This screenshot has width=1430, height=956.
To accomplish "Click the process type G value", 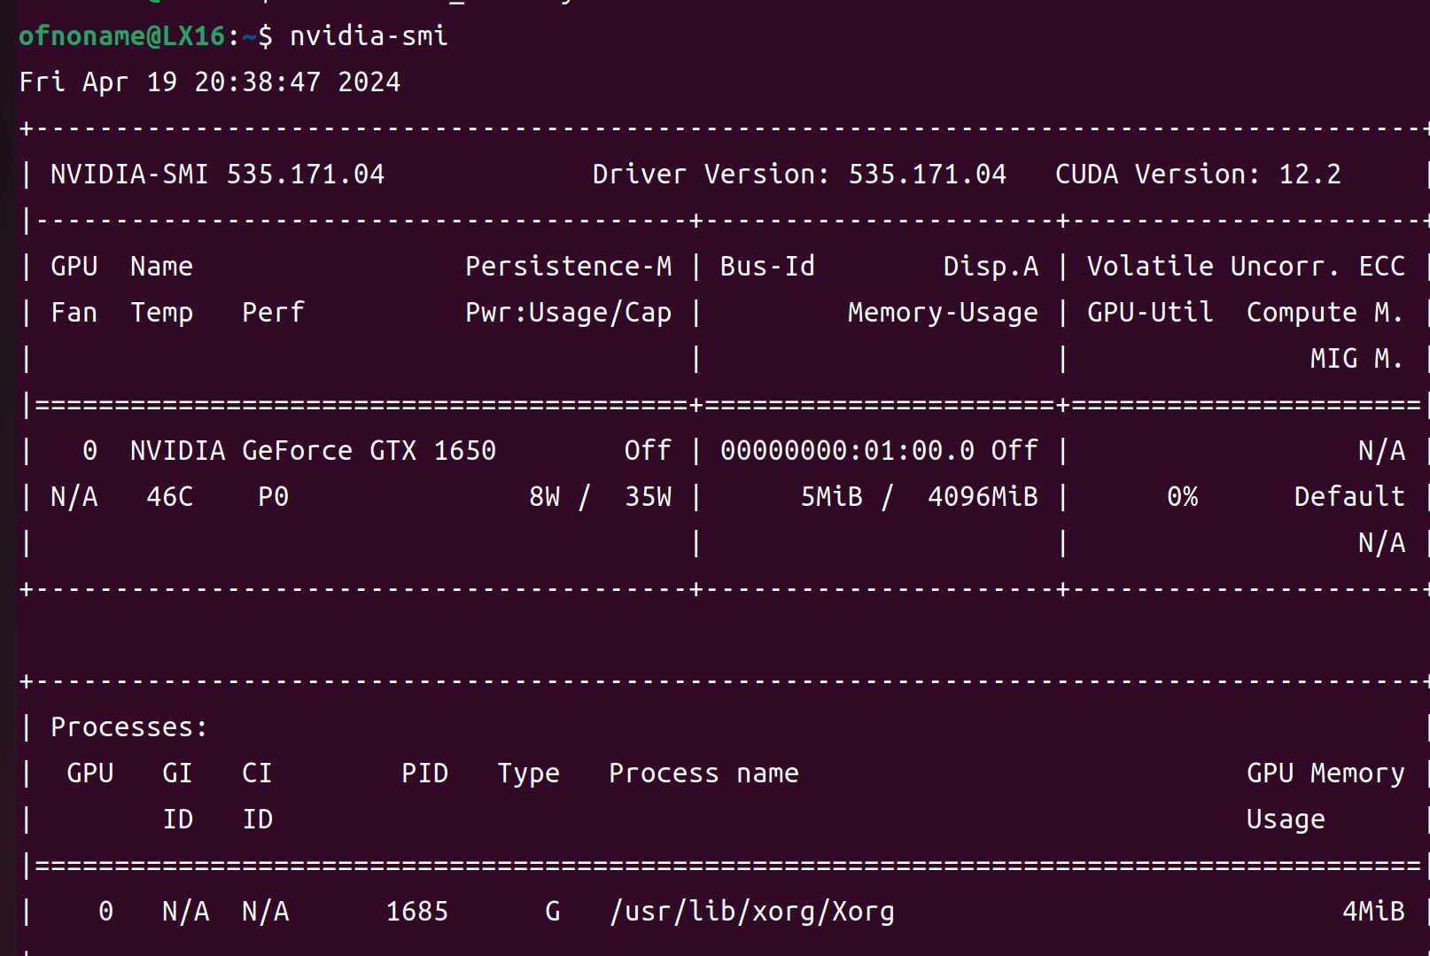I will [x=552, y=912].
